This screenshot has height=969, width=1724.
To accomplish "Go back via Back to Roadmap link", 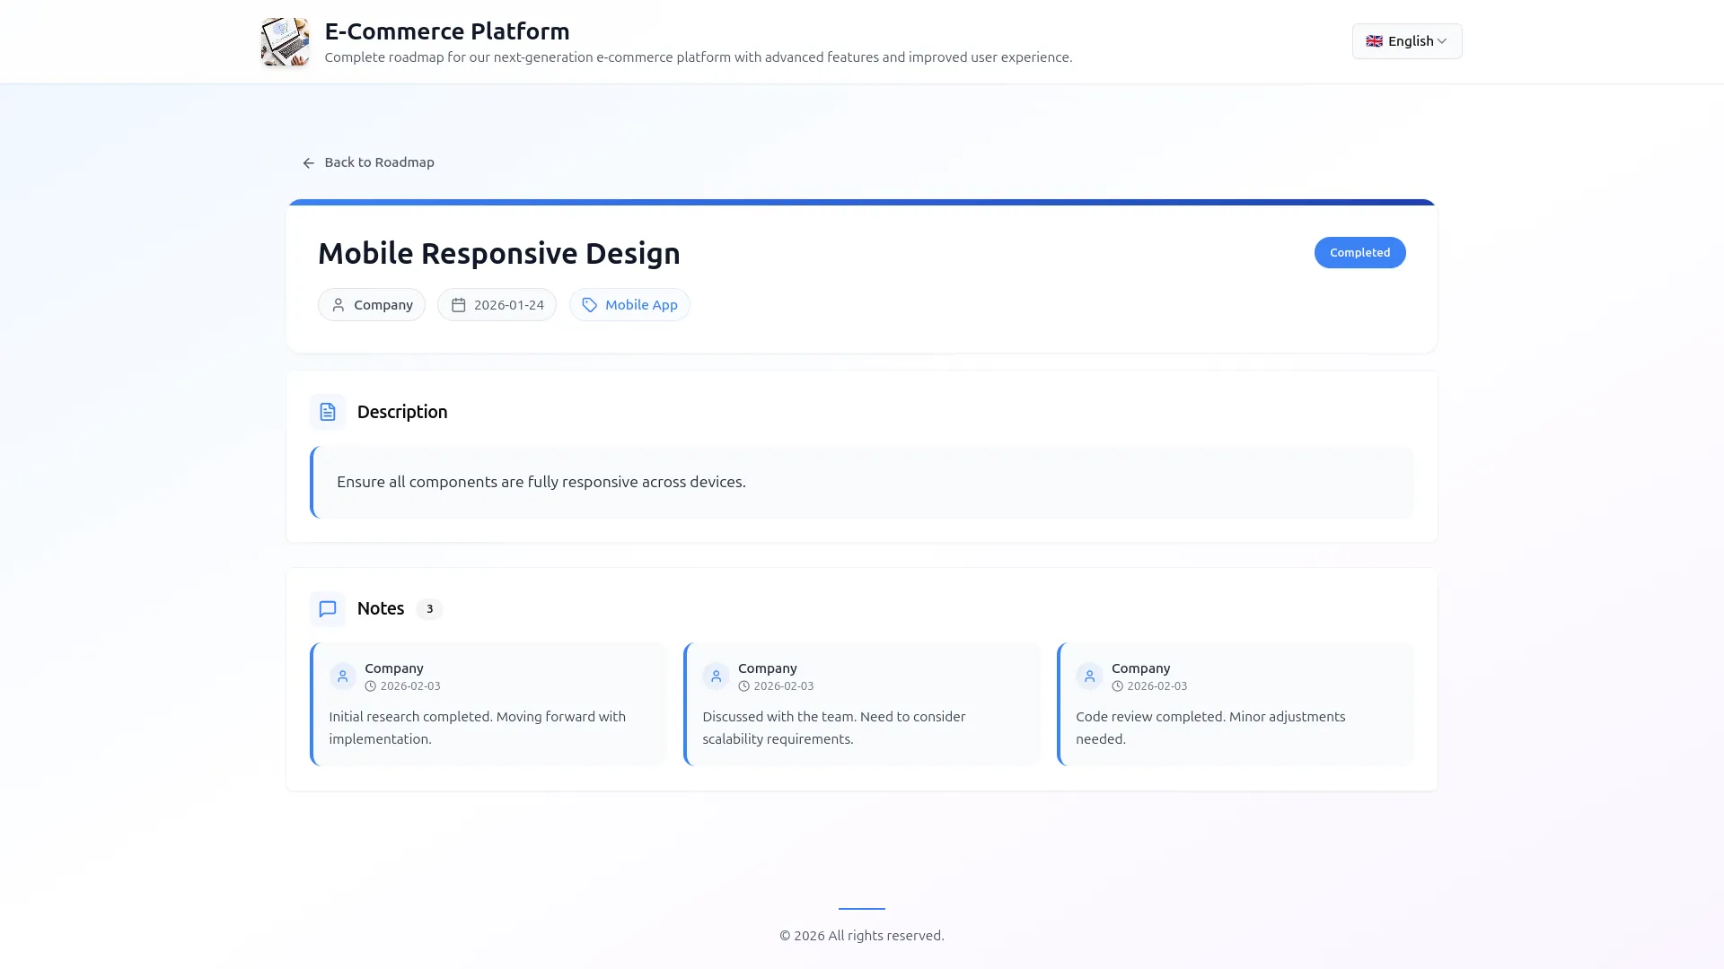I will (368, 162).
